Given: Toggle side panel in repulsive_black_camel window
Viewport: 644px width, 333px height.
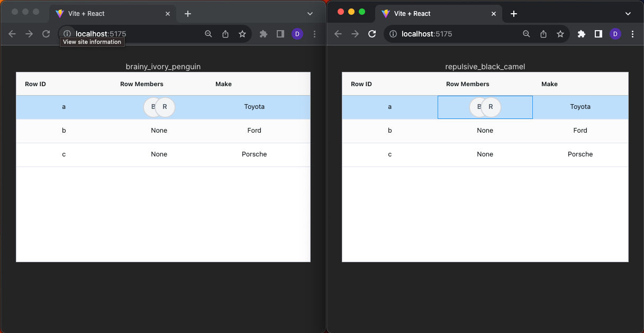Looking at the screenshot, I should [x=598, y=34].
